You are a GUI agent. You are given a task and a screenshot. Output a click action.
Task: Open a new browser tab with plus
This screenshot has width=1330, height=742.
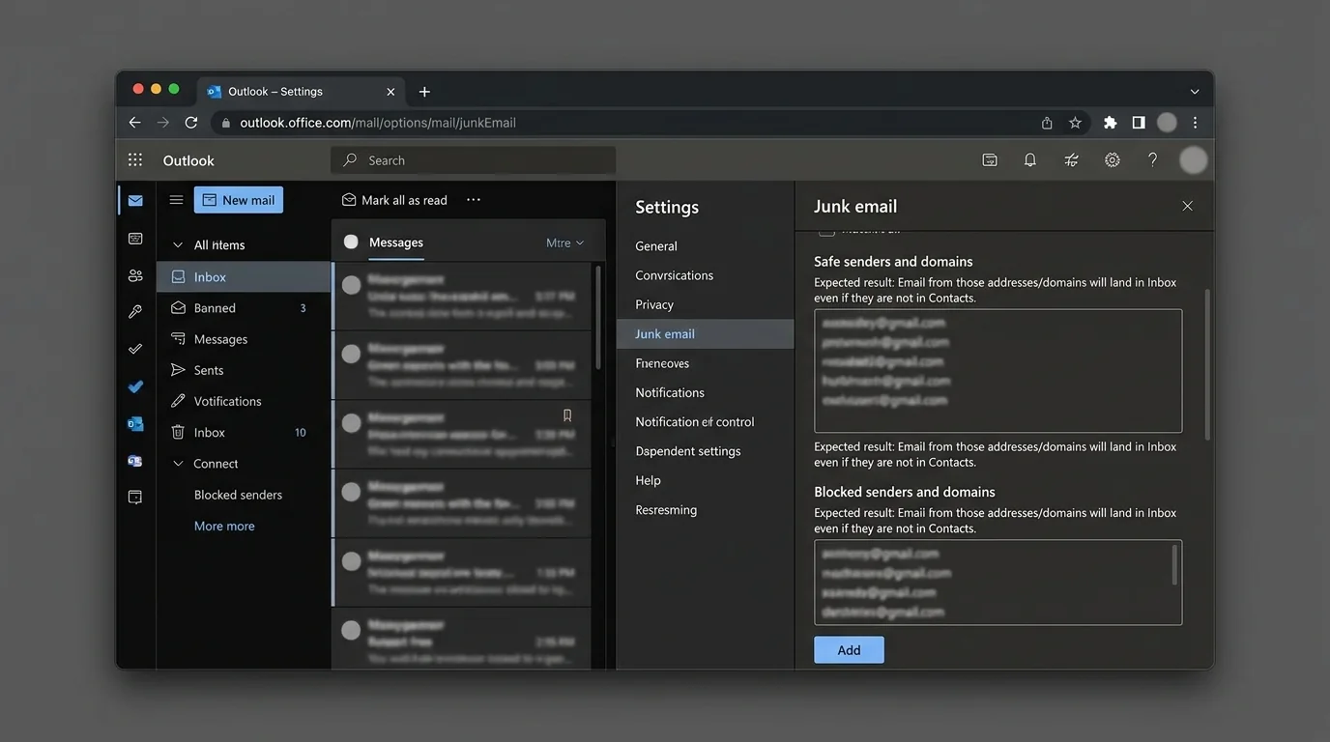424,92
